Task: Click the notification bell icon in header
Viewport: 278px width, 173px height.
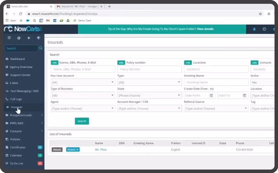Action: tap(254, 29)
